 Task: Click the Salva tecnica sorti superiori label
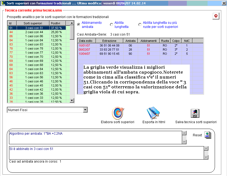tap(196, 122)
